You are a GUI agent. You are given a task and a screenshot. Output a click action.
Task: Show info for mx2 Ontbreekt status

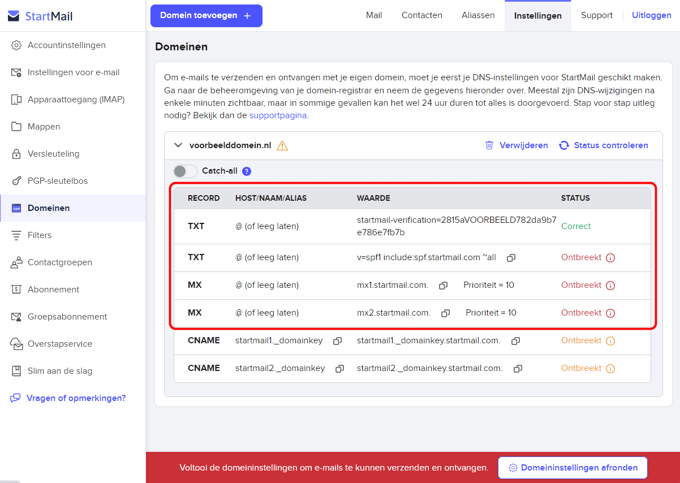coord(610,313)
